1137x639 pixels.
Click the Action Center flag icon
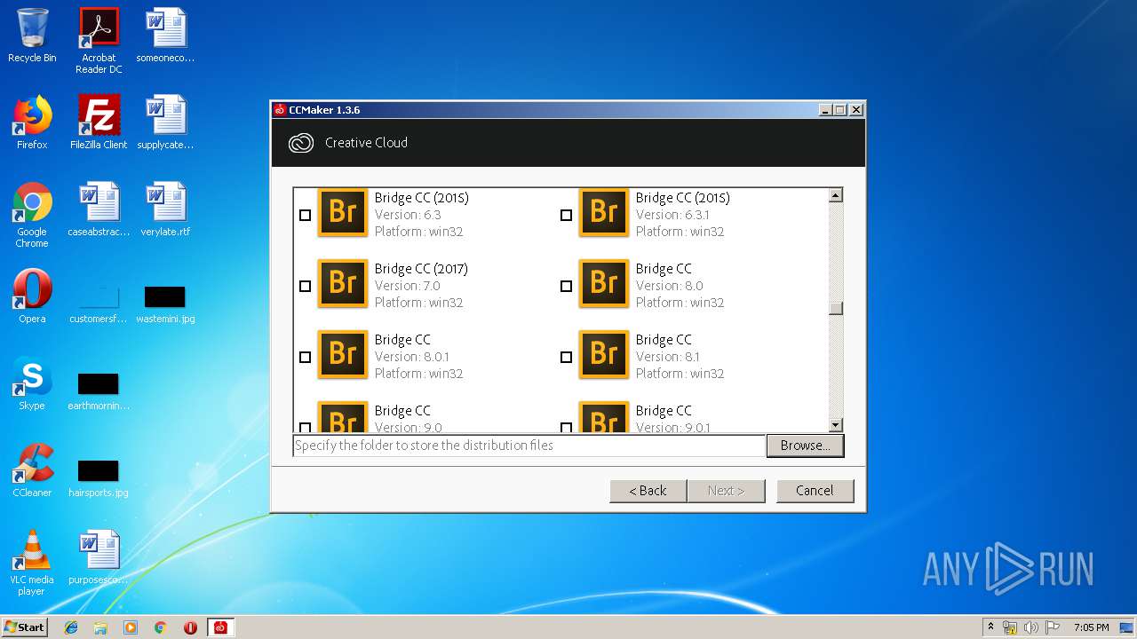pos(1052,627)
